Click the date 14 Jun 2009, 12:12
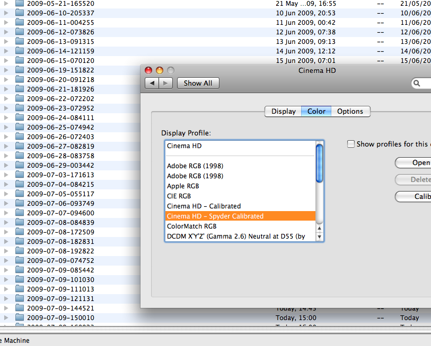This screenshot has height=346, width=431. (306, 51)
